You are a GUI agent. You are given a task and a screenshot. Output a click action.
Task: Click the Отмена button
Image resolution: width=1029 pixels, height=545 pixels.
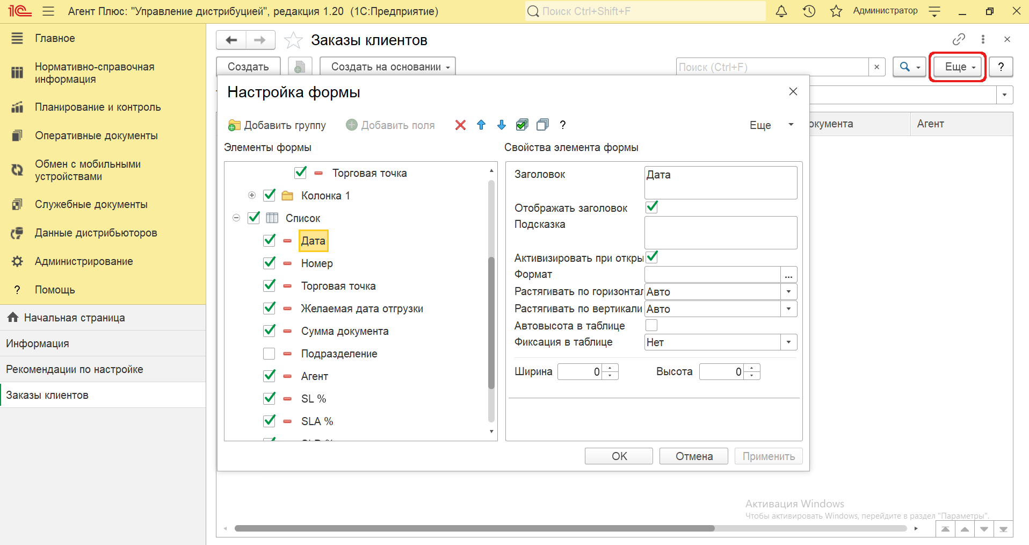(x=694, y=456)
